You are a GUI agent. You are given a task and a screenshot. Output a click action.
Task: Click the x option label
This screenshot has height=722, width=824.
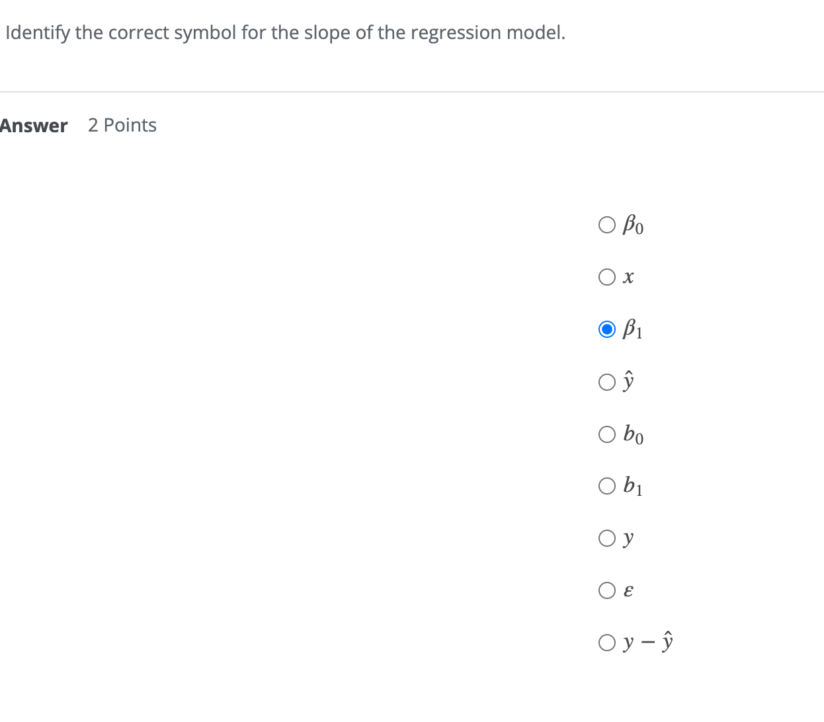point(628,277)
